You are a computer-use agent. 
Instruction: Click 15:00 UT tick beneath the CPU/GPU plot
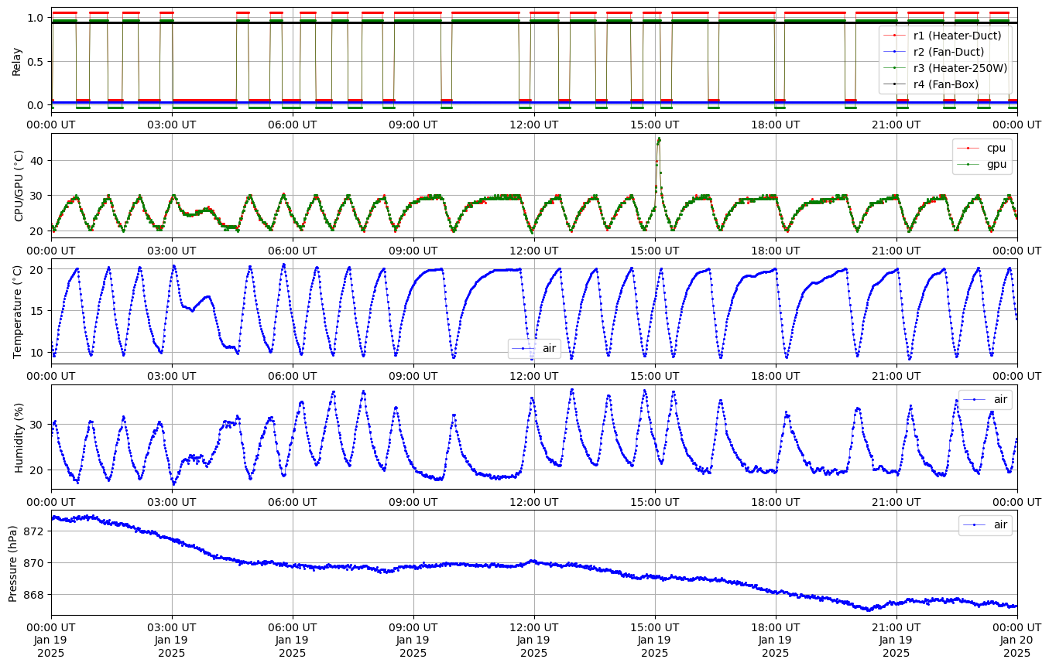pyautogui.click(x=655, y=249)
